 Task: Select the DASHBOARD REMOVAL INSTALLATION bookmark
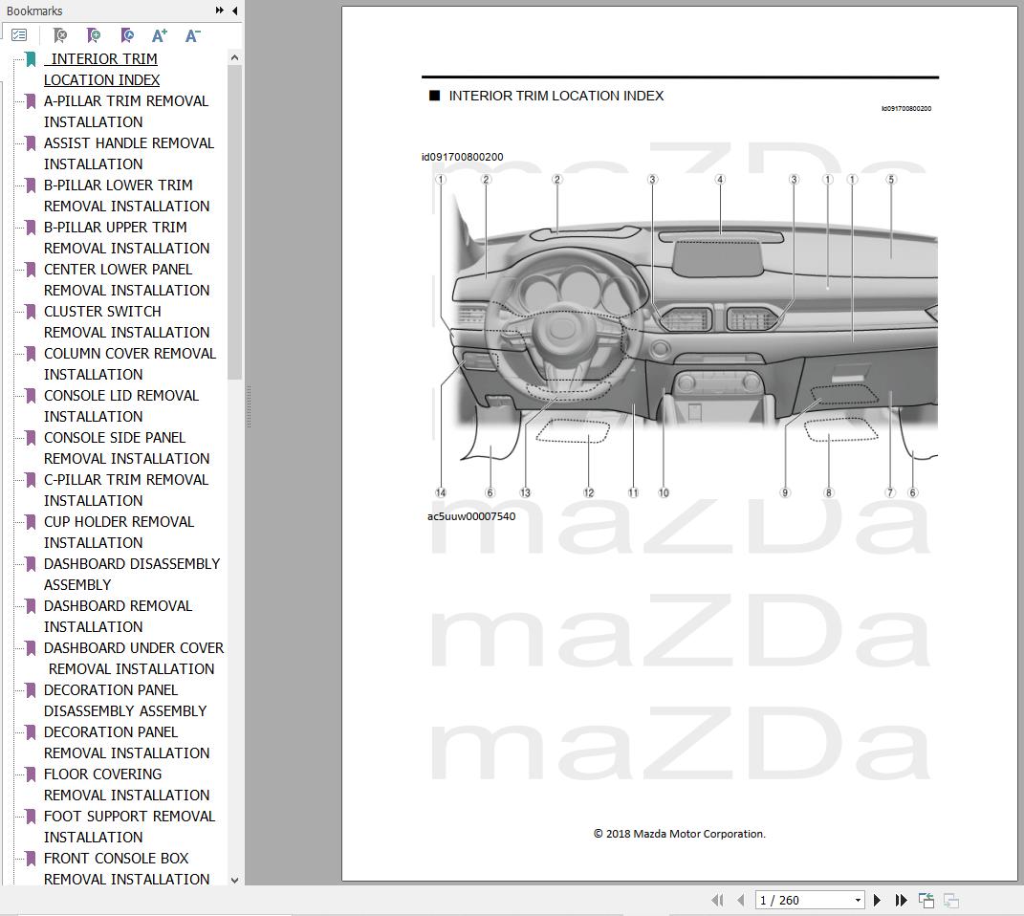(x=118, y=616)
